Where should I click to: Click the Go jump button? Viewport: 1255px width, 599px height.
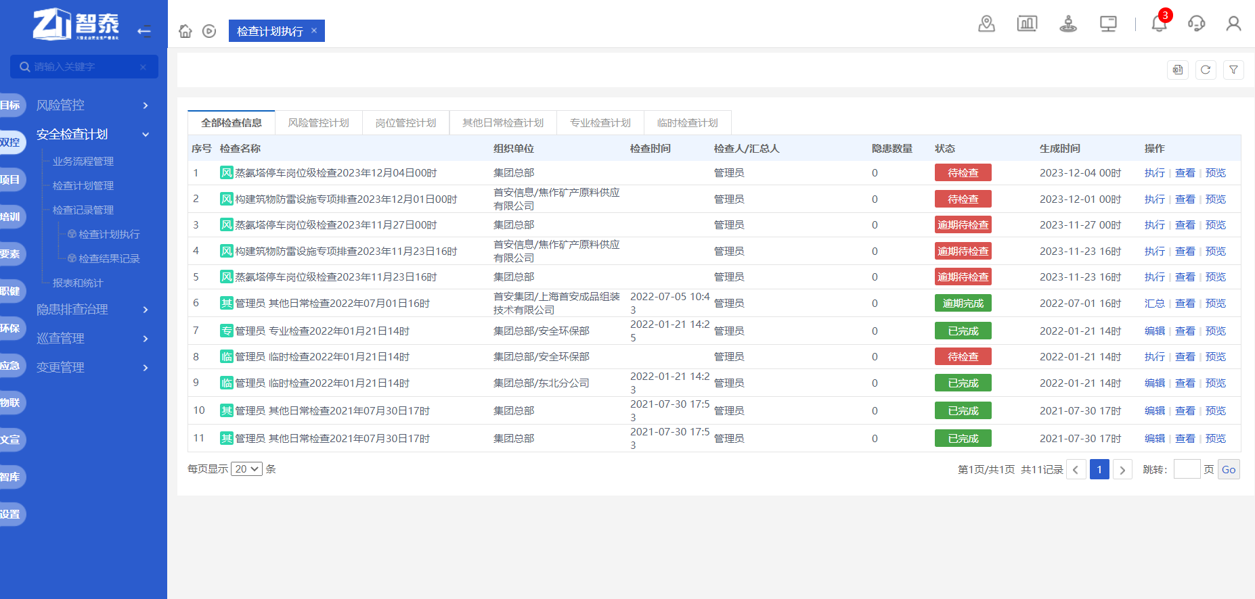coord(1229,469)
